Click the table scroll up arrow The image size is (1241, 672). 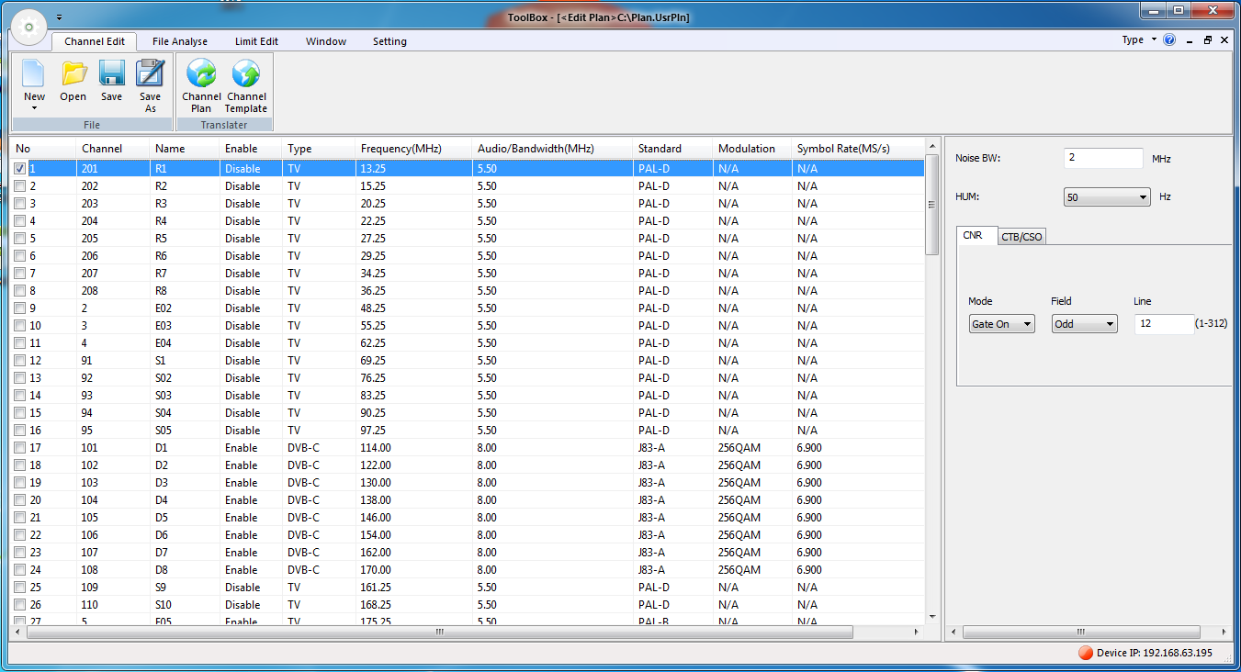click(931, 146)
